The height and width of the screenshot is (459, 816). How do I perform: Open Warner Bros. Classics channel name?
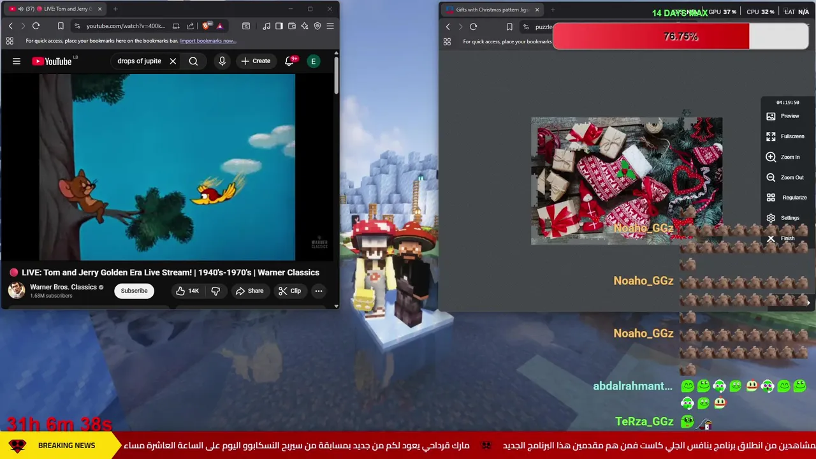(63, 287)
